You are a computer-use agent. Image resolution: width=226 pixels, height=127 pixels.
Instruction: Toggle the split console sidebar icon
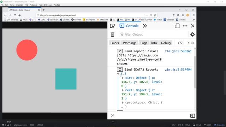tap(192, 116)
